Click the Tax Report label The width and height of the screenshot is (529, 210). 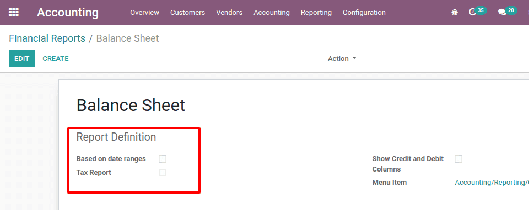click(x=94, y=173)
